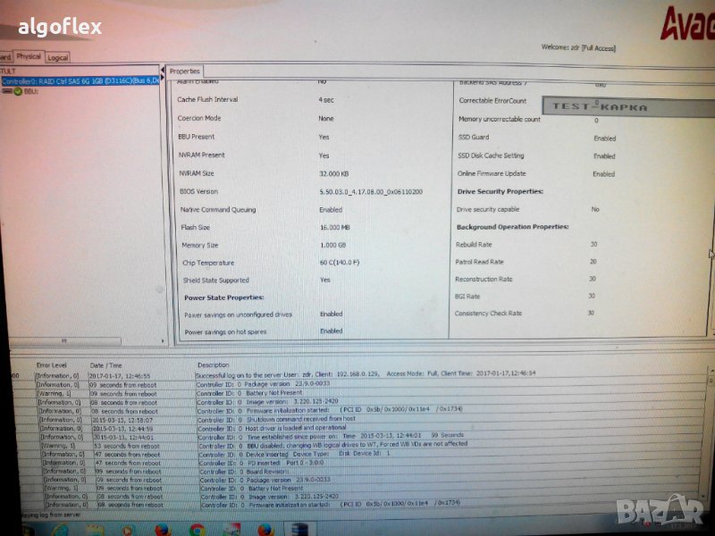
Task: Sort log by Error Level column
Action: tap(51, 365)
